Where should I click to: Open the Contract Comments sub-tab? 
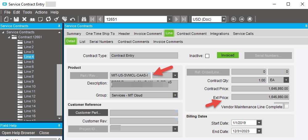134,42
